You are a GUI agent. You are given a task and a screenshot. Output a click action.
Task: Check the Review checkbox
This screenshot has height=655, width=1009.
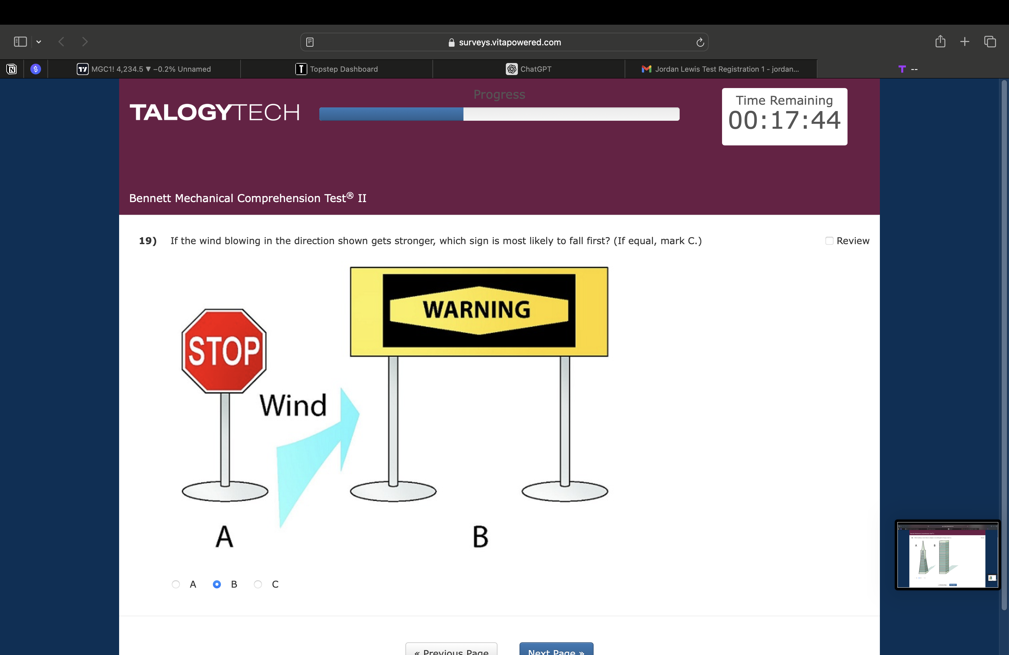[829, 241]
